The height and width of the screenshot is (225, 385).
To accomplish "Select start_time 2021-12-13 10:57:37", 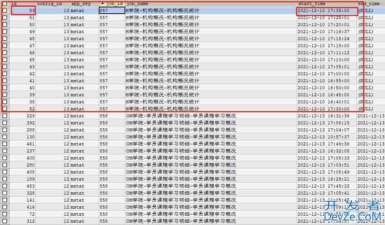I will [326, 137].
